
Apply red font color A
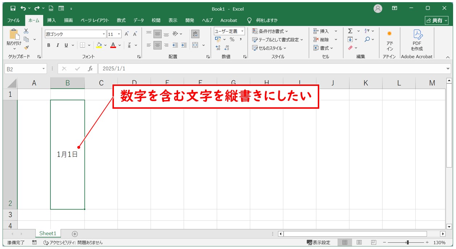point(113,45)
